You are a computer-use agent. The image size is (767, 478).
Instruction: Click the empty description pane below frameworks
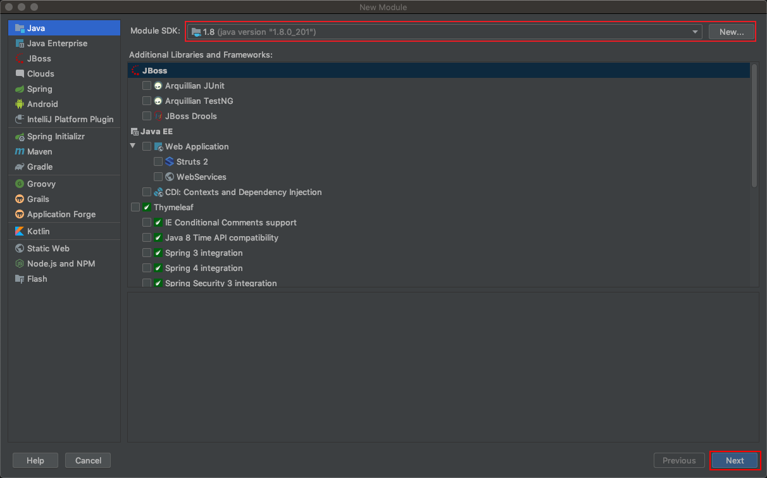click(443, 367)
